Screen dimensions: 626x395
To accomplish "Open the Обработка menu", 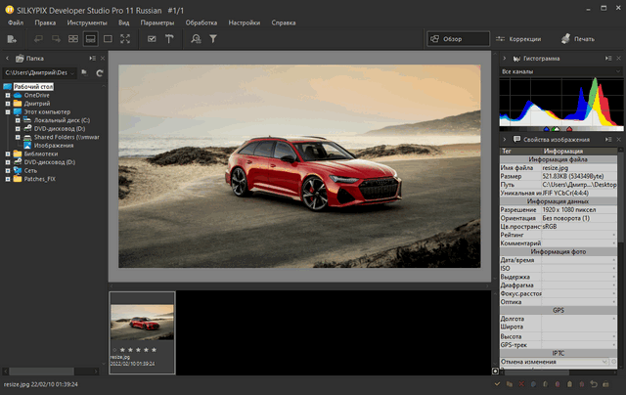I will [201, 21].
